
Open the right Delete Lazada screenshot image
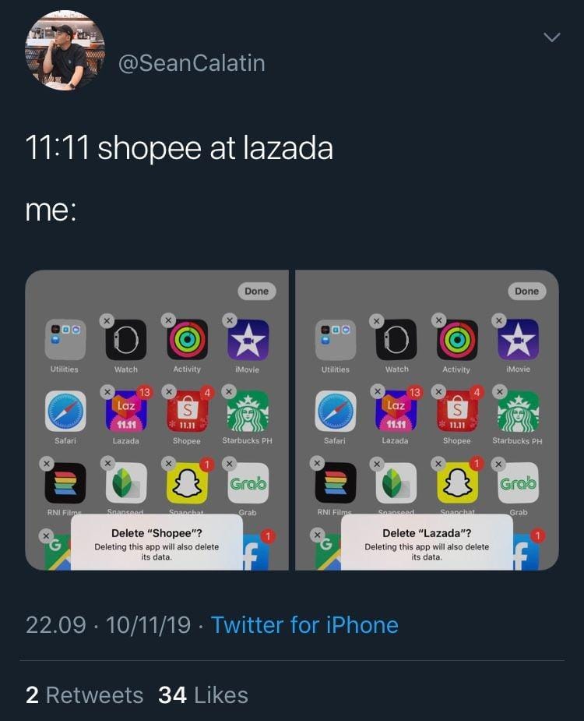pyautogui.click(x=427, y=420)
